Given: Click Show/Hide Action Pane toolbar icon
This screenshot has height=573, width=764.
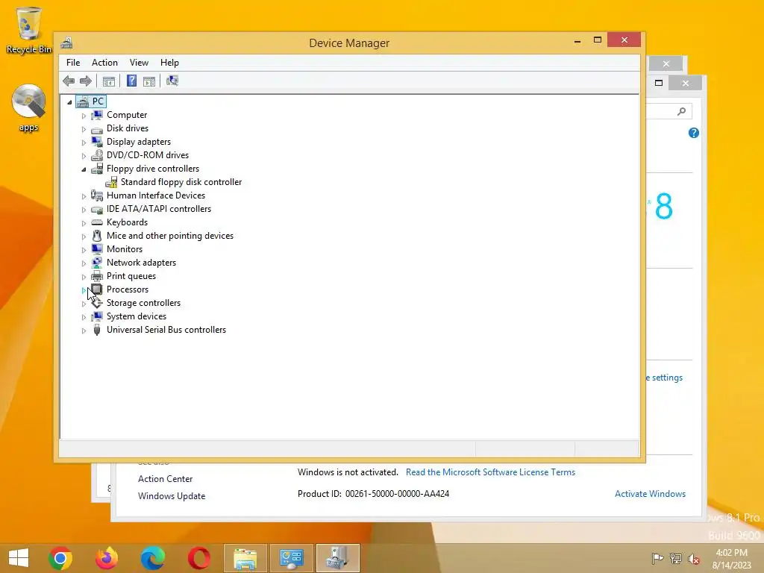Looking at the screenshot, I should point(149,81).
